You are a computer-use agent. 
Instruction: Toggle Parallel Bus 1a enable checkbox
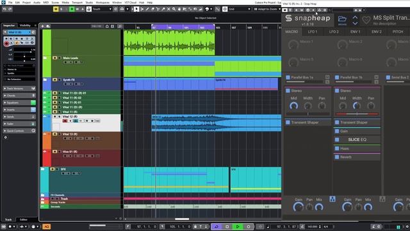coord(288,77)
